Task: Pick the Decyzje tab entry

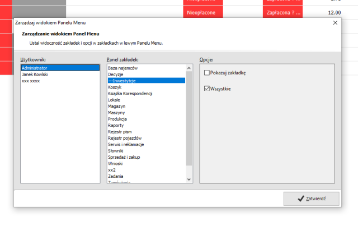Action: (147, 74)
